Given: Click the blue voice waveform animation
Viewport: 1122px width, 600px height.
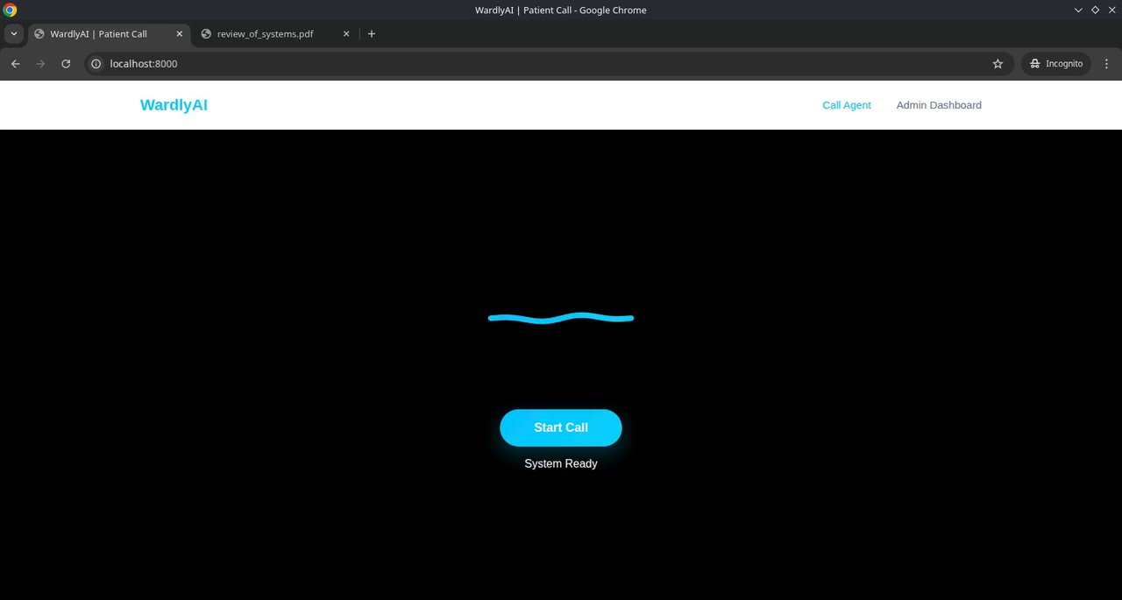Looking at the screenshot, I should pyautogui.click(x=561, y=318).
